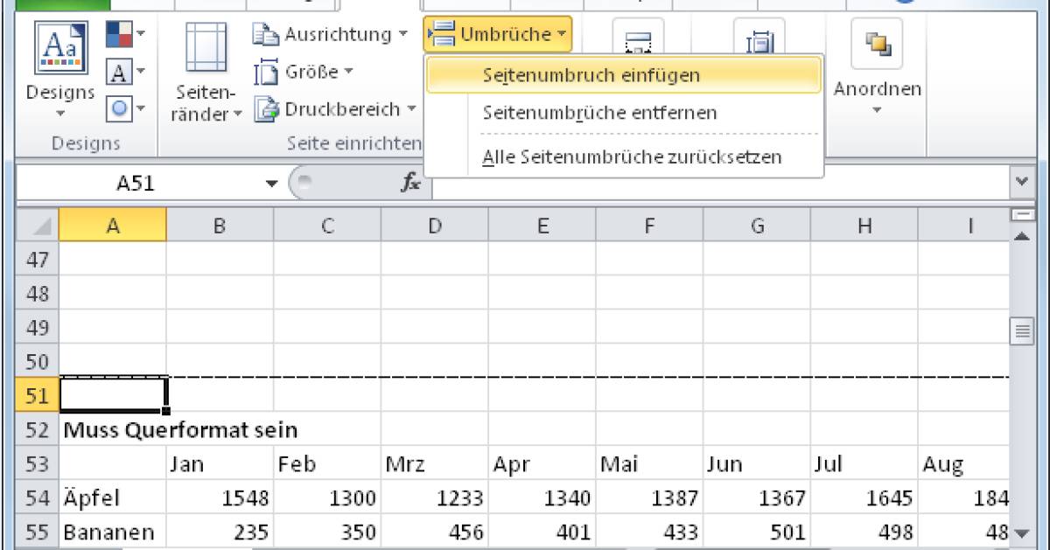Click the Select All corner button
The height and width of the screenshot is (550, 1050).
pos(38,226)
